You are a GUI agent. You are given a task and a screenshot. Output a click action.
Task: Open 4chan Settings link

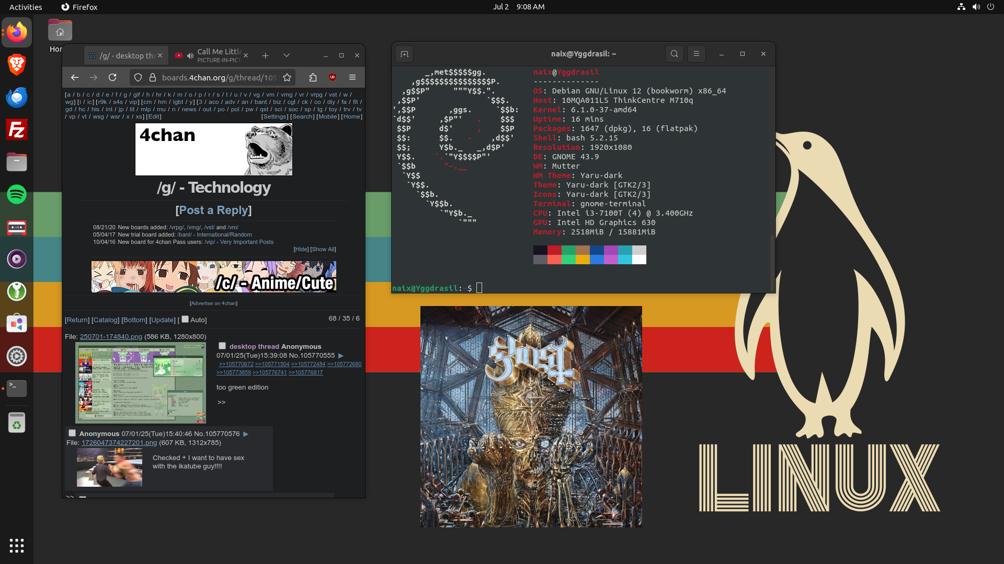tap(275, 116)
